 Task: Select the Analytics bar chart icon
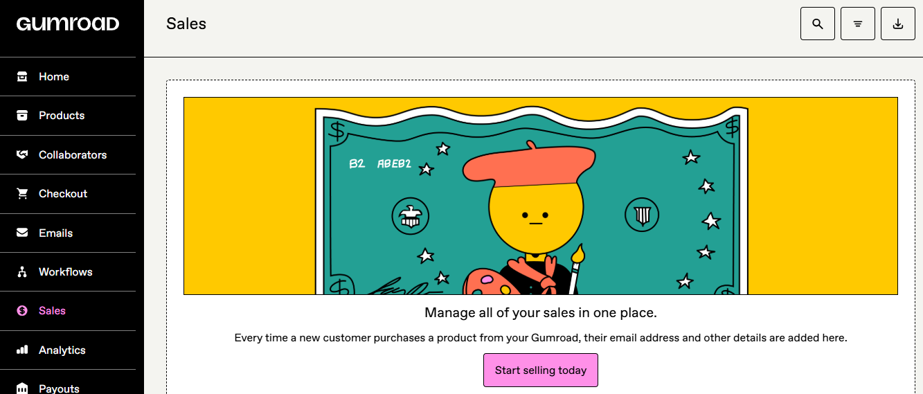point(22,350)
